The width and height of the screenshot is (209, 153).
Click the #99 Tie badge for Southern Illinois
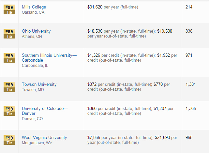tap(9, 58)
